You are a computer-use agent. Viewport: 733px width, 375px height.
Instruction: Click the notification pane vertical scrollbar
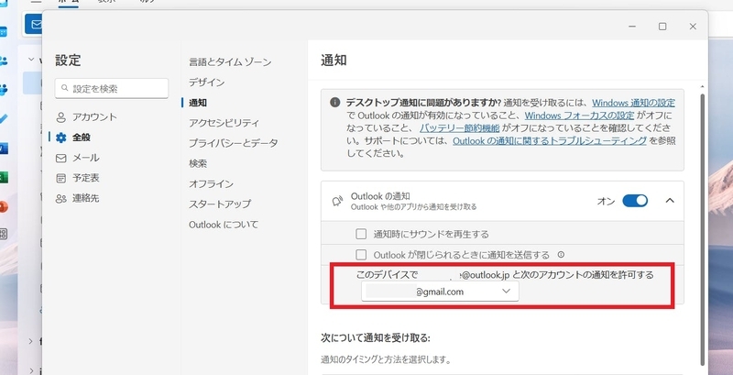coord(702,229)
